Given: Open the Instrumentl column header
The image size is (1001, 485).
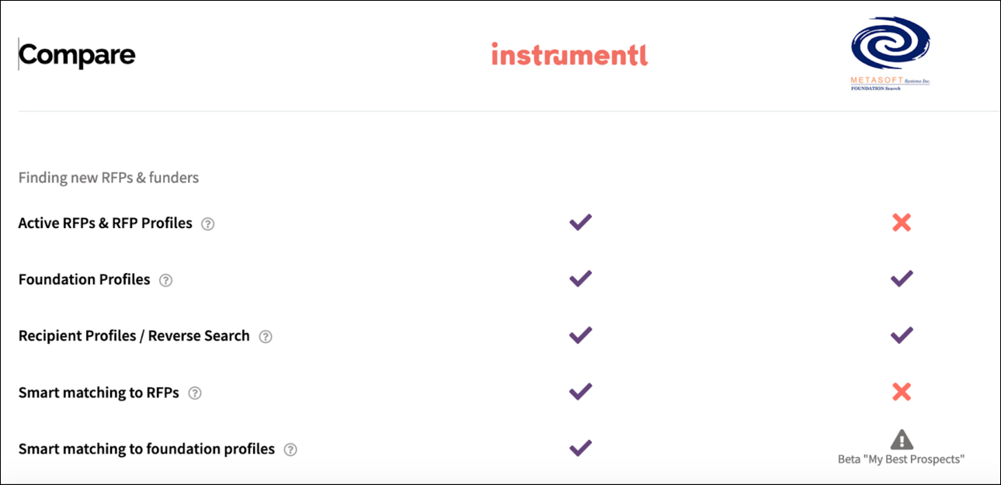Looking at the screenshot, I should pos(570,54).
